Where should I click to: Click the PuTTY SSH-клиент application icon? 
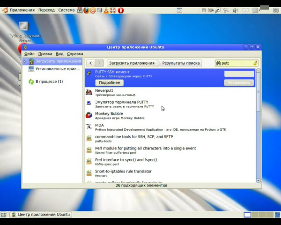click(x=89, y=73)
